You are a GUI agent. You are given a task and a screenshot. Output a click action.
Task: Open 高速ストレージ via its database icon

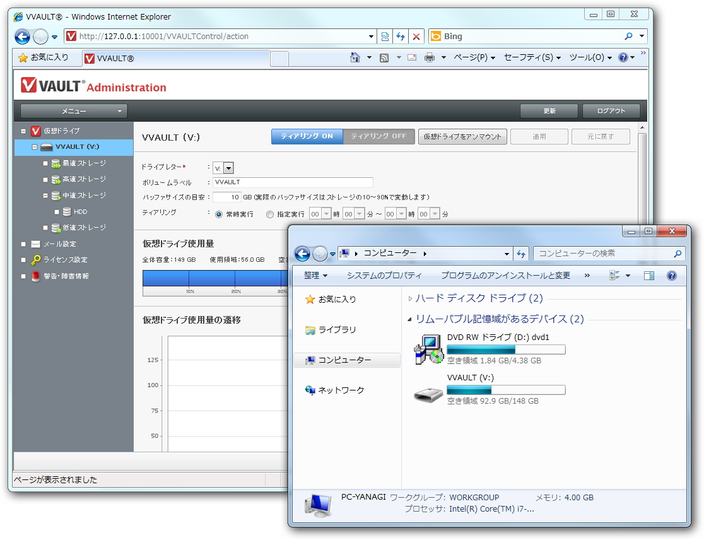click(x=57, y=179)
